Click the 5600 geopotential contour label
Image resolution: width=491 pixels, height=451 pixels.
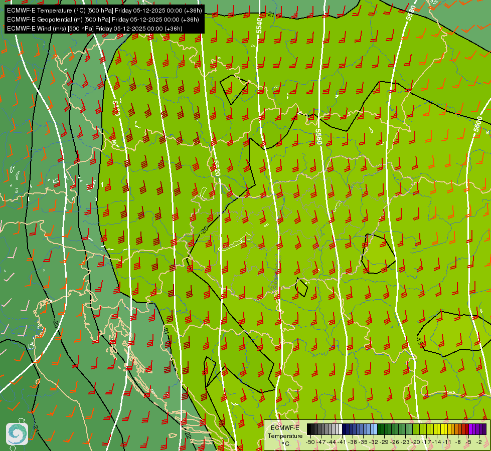[478, 124]
